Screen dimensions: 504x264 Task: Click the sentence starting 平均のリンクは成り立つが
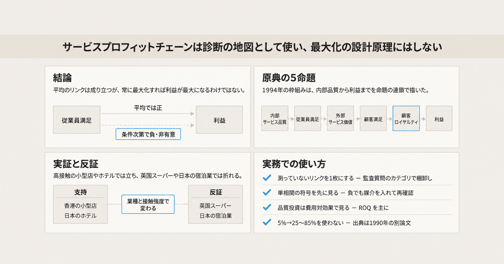[149, 90]
